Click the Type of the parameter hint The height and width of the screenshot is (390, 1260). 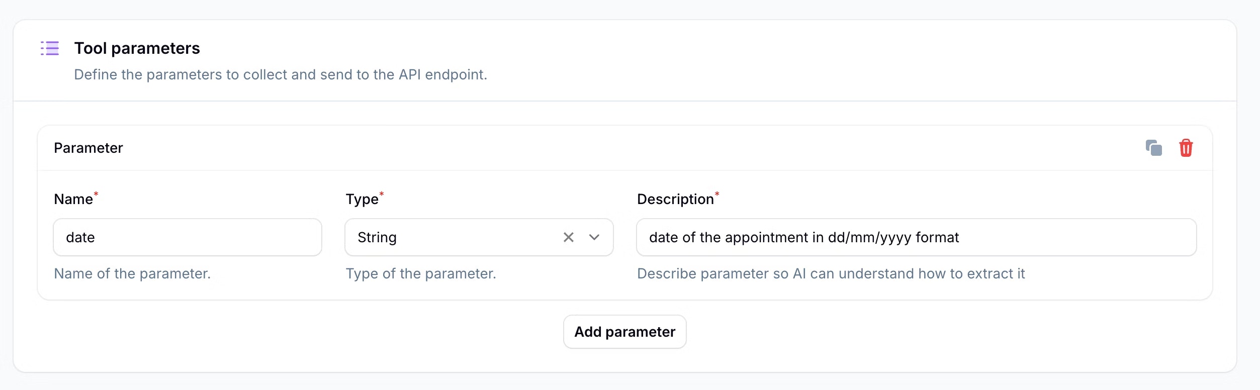(x=420, y=274)
